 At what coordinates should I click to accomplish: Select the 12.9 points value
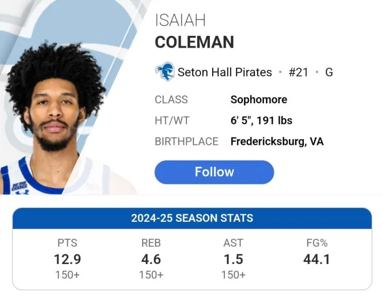(67, 259)
